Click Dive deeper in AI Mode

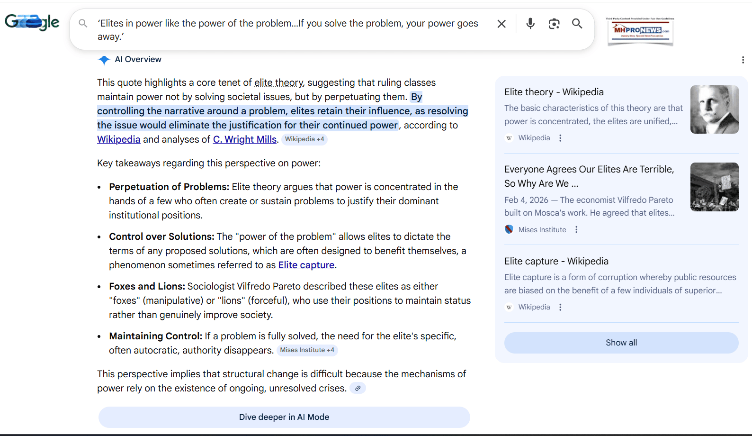pos(284,417)
